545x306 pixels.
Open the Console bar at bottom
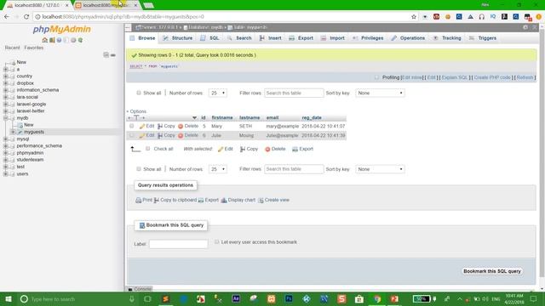click(x=140, y=289)
